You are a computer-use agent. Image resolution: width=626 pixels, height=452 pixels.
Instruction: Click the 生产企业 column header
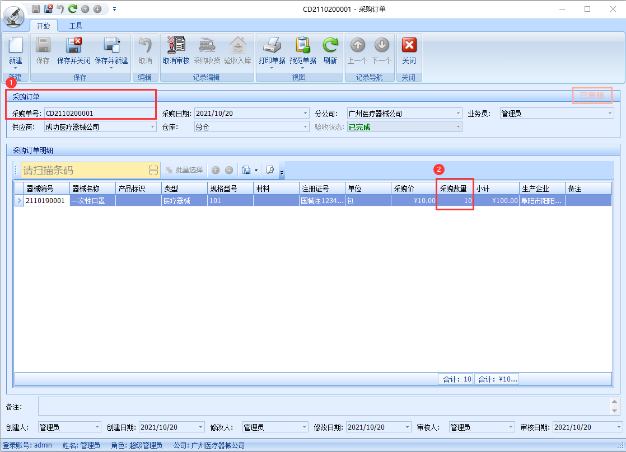[542, 189]
